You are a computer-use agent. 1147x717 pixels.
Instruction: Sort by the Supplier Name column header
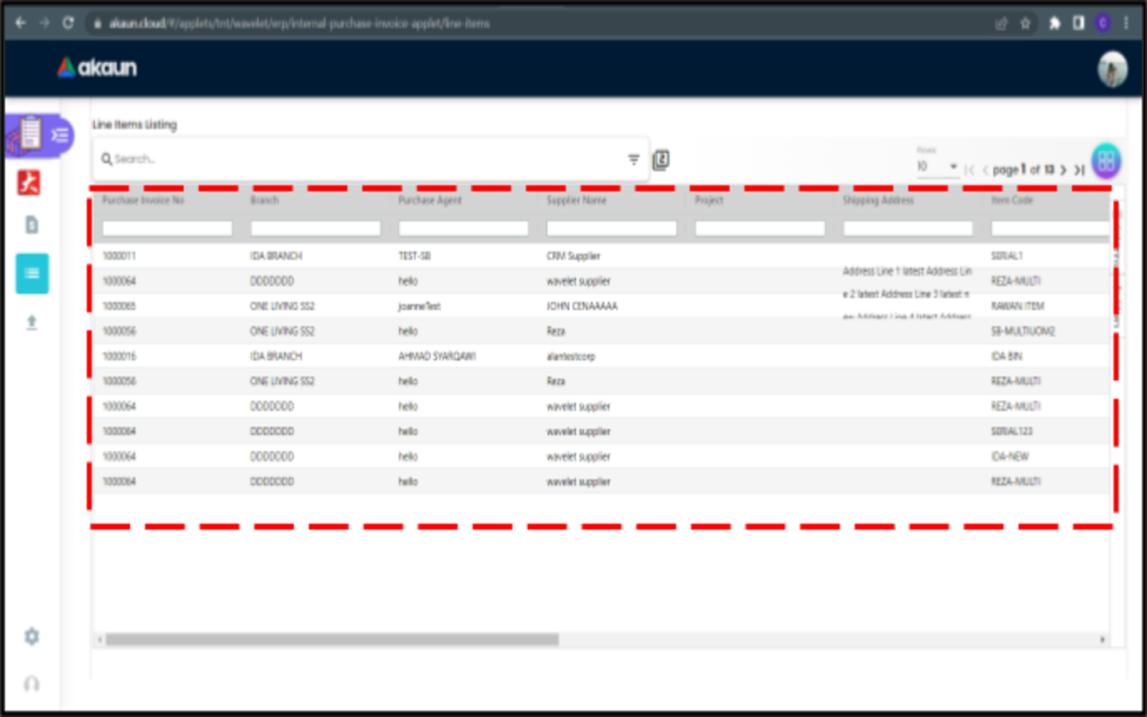(577, 200)
